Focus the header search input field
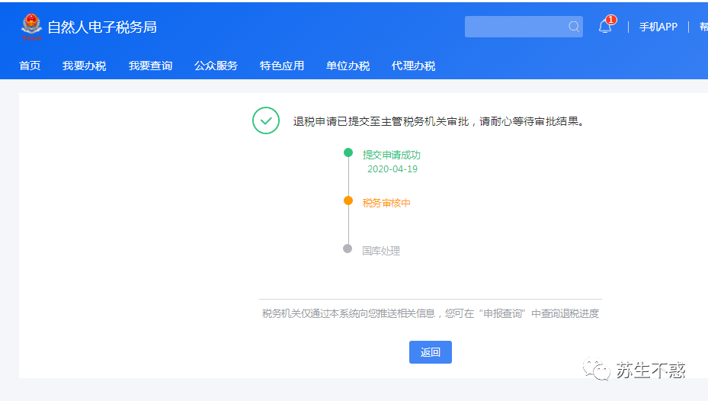Screen dimensions: 708x401 [x=524, y=27]
